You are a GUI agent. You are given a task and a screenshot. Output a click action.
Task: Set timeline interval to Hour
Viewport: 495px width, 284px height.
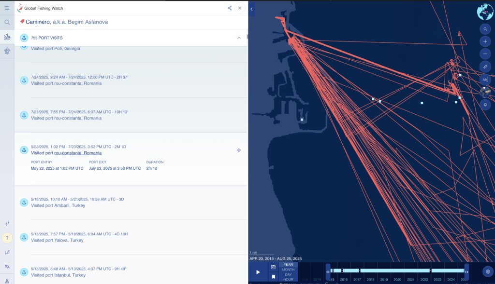tap(288, 279)
